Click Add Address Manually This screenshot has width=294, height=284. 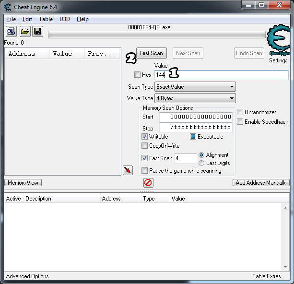tap(261, 182)
